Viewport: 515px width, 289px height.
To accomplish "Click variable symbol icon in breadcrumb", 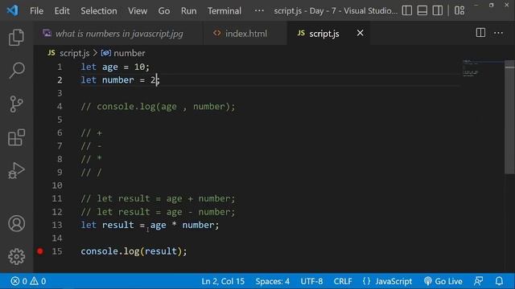I will coord(105,53).
